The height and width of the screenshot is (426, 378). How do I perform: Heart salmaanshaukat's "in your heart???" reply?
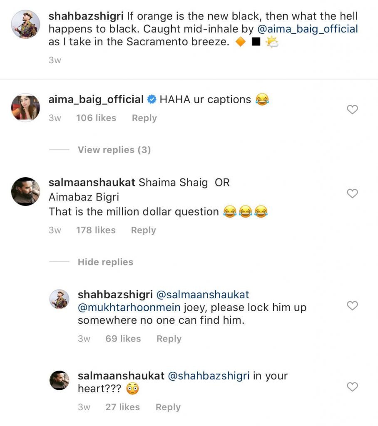click(x=352, y=387)
